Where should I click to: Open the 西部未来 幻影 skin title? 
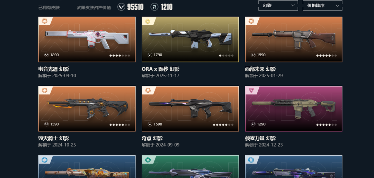point(260,69)
